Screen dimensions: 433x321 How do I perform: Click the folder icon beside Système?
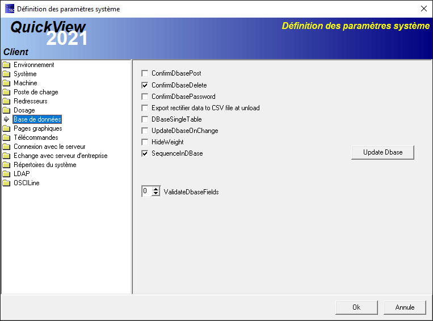point(6,74)
